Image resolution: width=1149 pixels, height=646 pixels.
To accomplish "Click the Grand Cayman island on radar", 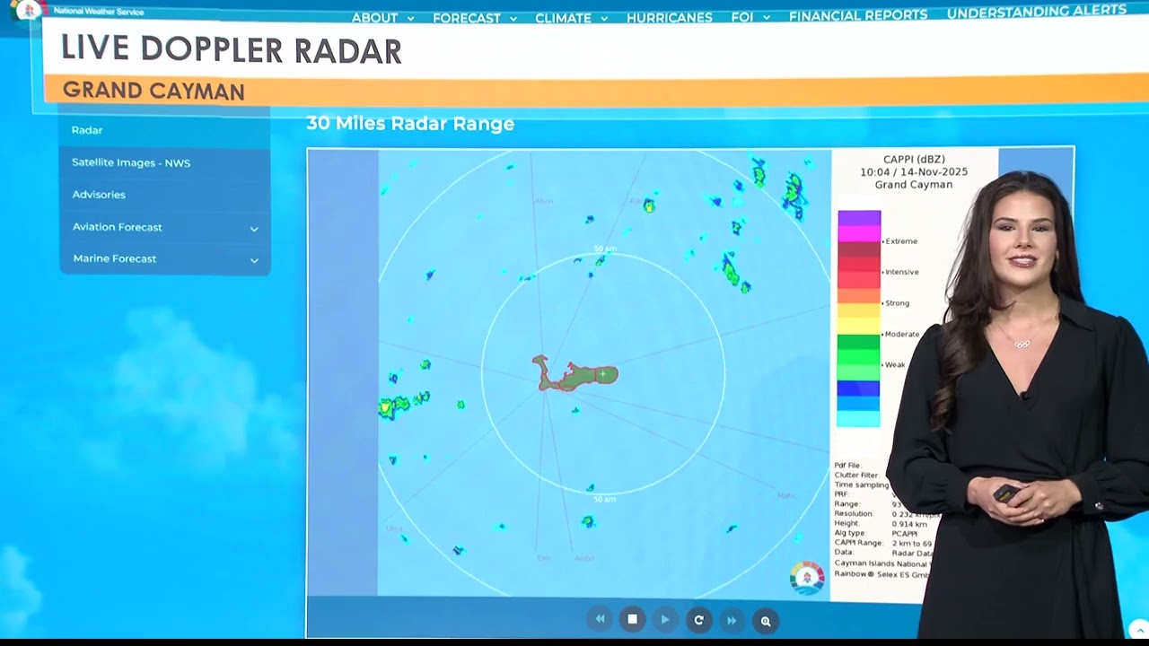I will (576, 374).
